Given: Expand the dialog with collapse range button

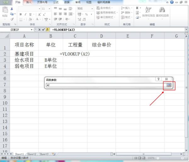Looking at the screenshot, I should (169, 85).
